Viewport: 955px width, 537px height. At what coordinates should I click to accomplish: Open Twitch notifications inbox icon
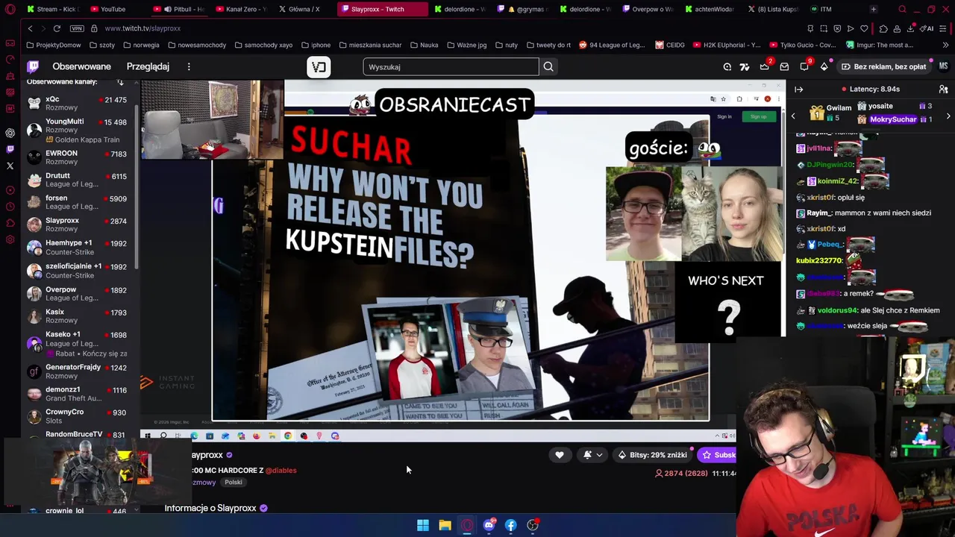tap(784, 66)
